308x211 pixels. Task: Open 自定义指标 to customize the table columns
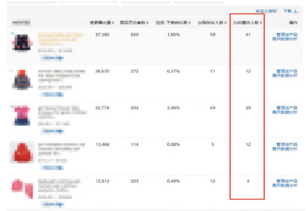tap(266, 11)
